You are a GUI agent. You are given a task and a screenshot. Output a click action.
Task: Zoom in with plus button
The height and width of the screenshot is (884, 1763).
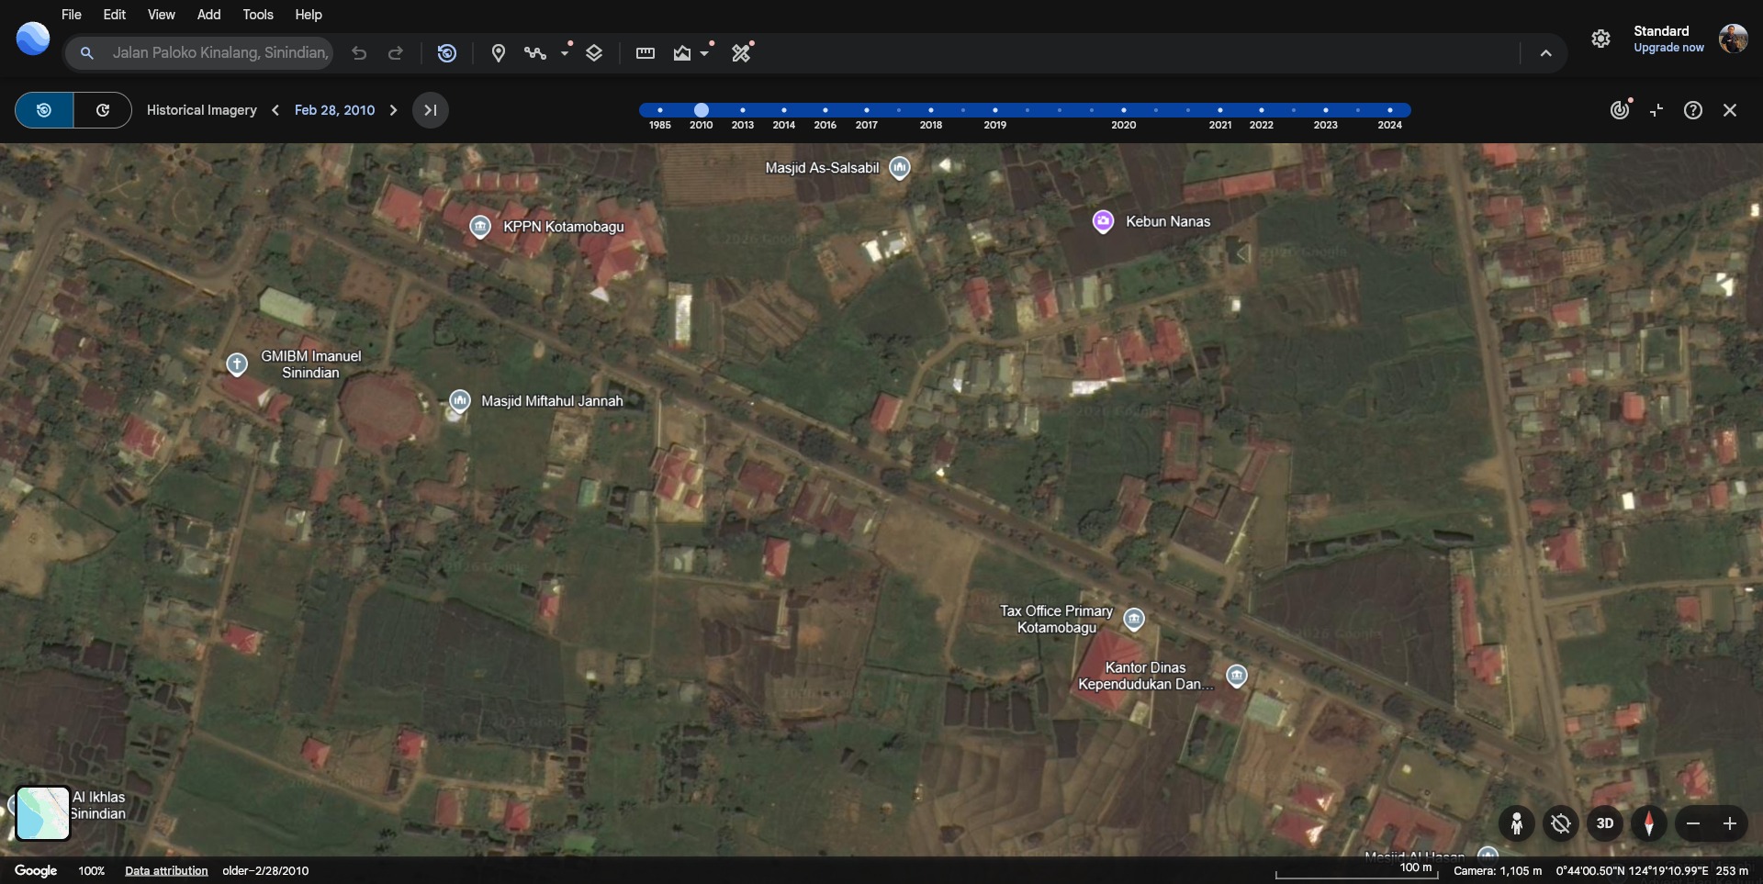click(1730, 823)
